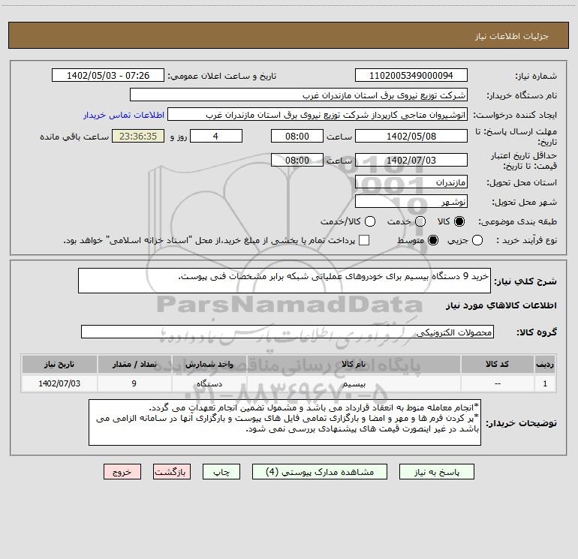Click the remaining time countdown 23:36:35

tap(138, 136)
